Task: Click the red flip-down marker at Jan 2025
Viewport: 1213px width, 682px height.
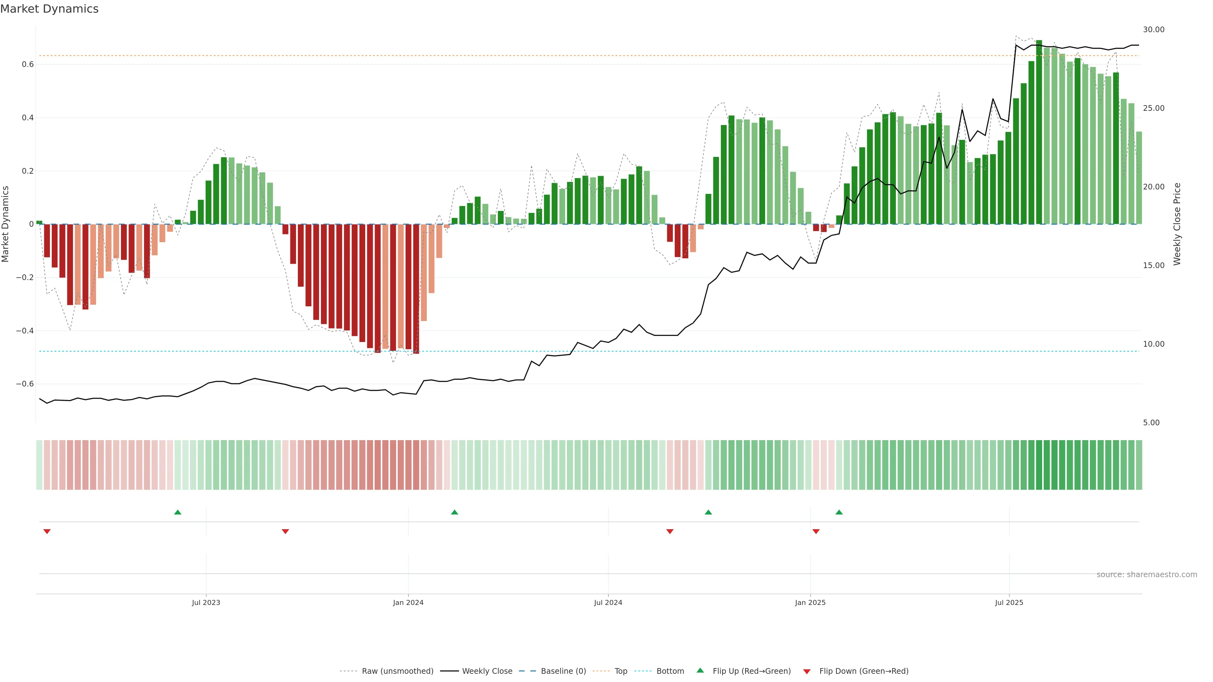Action: pyautogui.click(x=816, y=531)
